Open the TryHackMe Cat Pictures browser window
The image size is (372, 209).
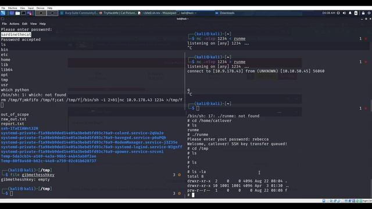[x=118, y=13]
